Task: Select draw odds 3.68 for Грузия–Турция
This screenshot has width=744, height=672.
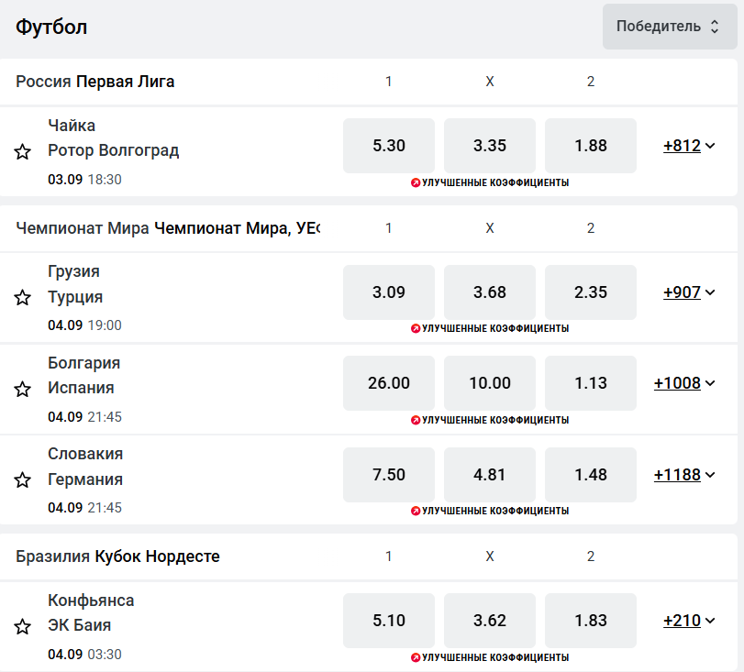Action: [x=490, y=292]
